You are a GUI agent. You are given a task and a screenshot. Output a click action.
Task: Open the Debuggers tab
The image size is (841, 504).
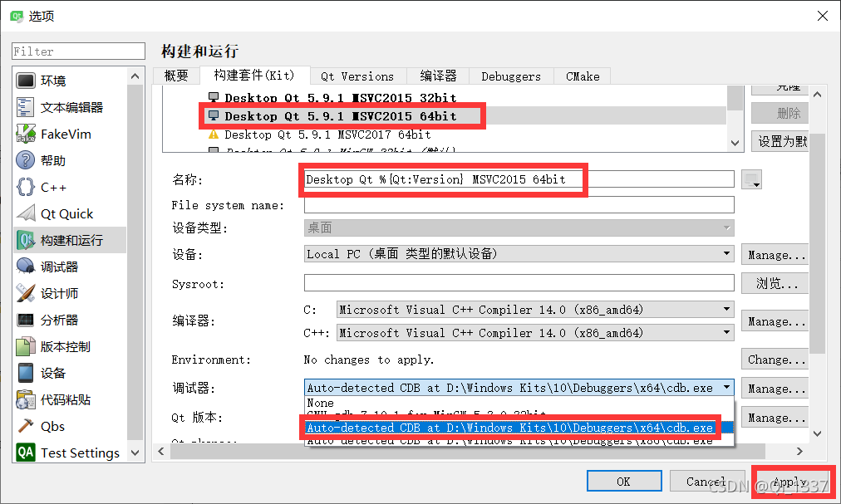pyautogui.click(x=510, y=76)
